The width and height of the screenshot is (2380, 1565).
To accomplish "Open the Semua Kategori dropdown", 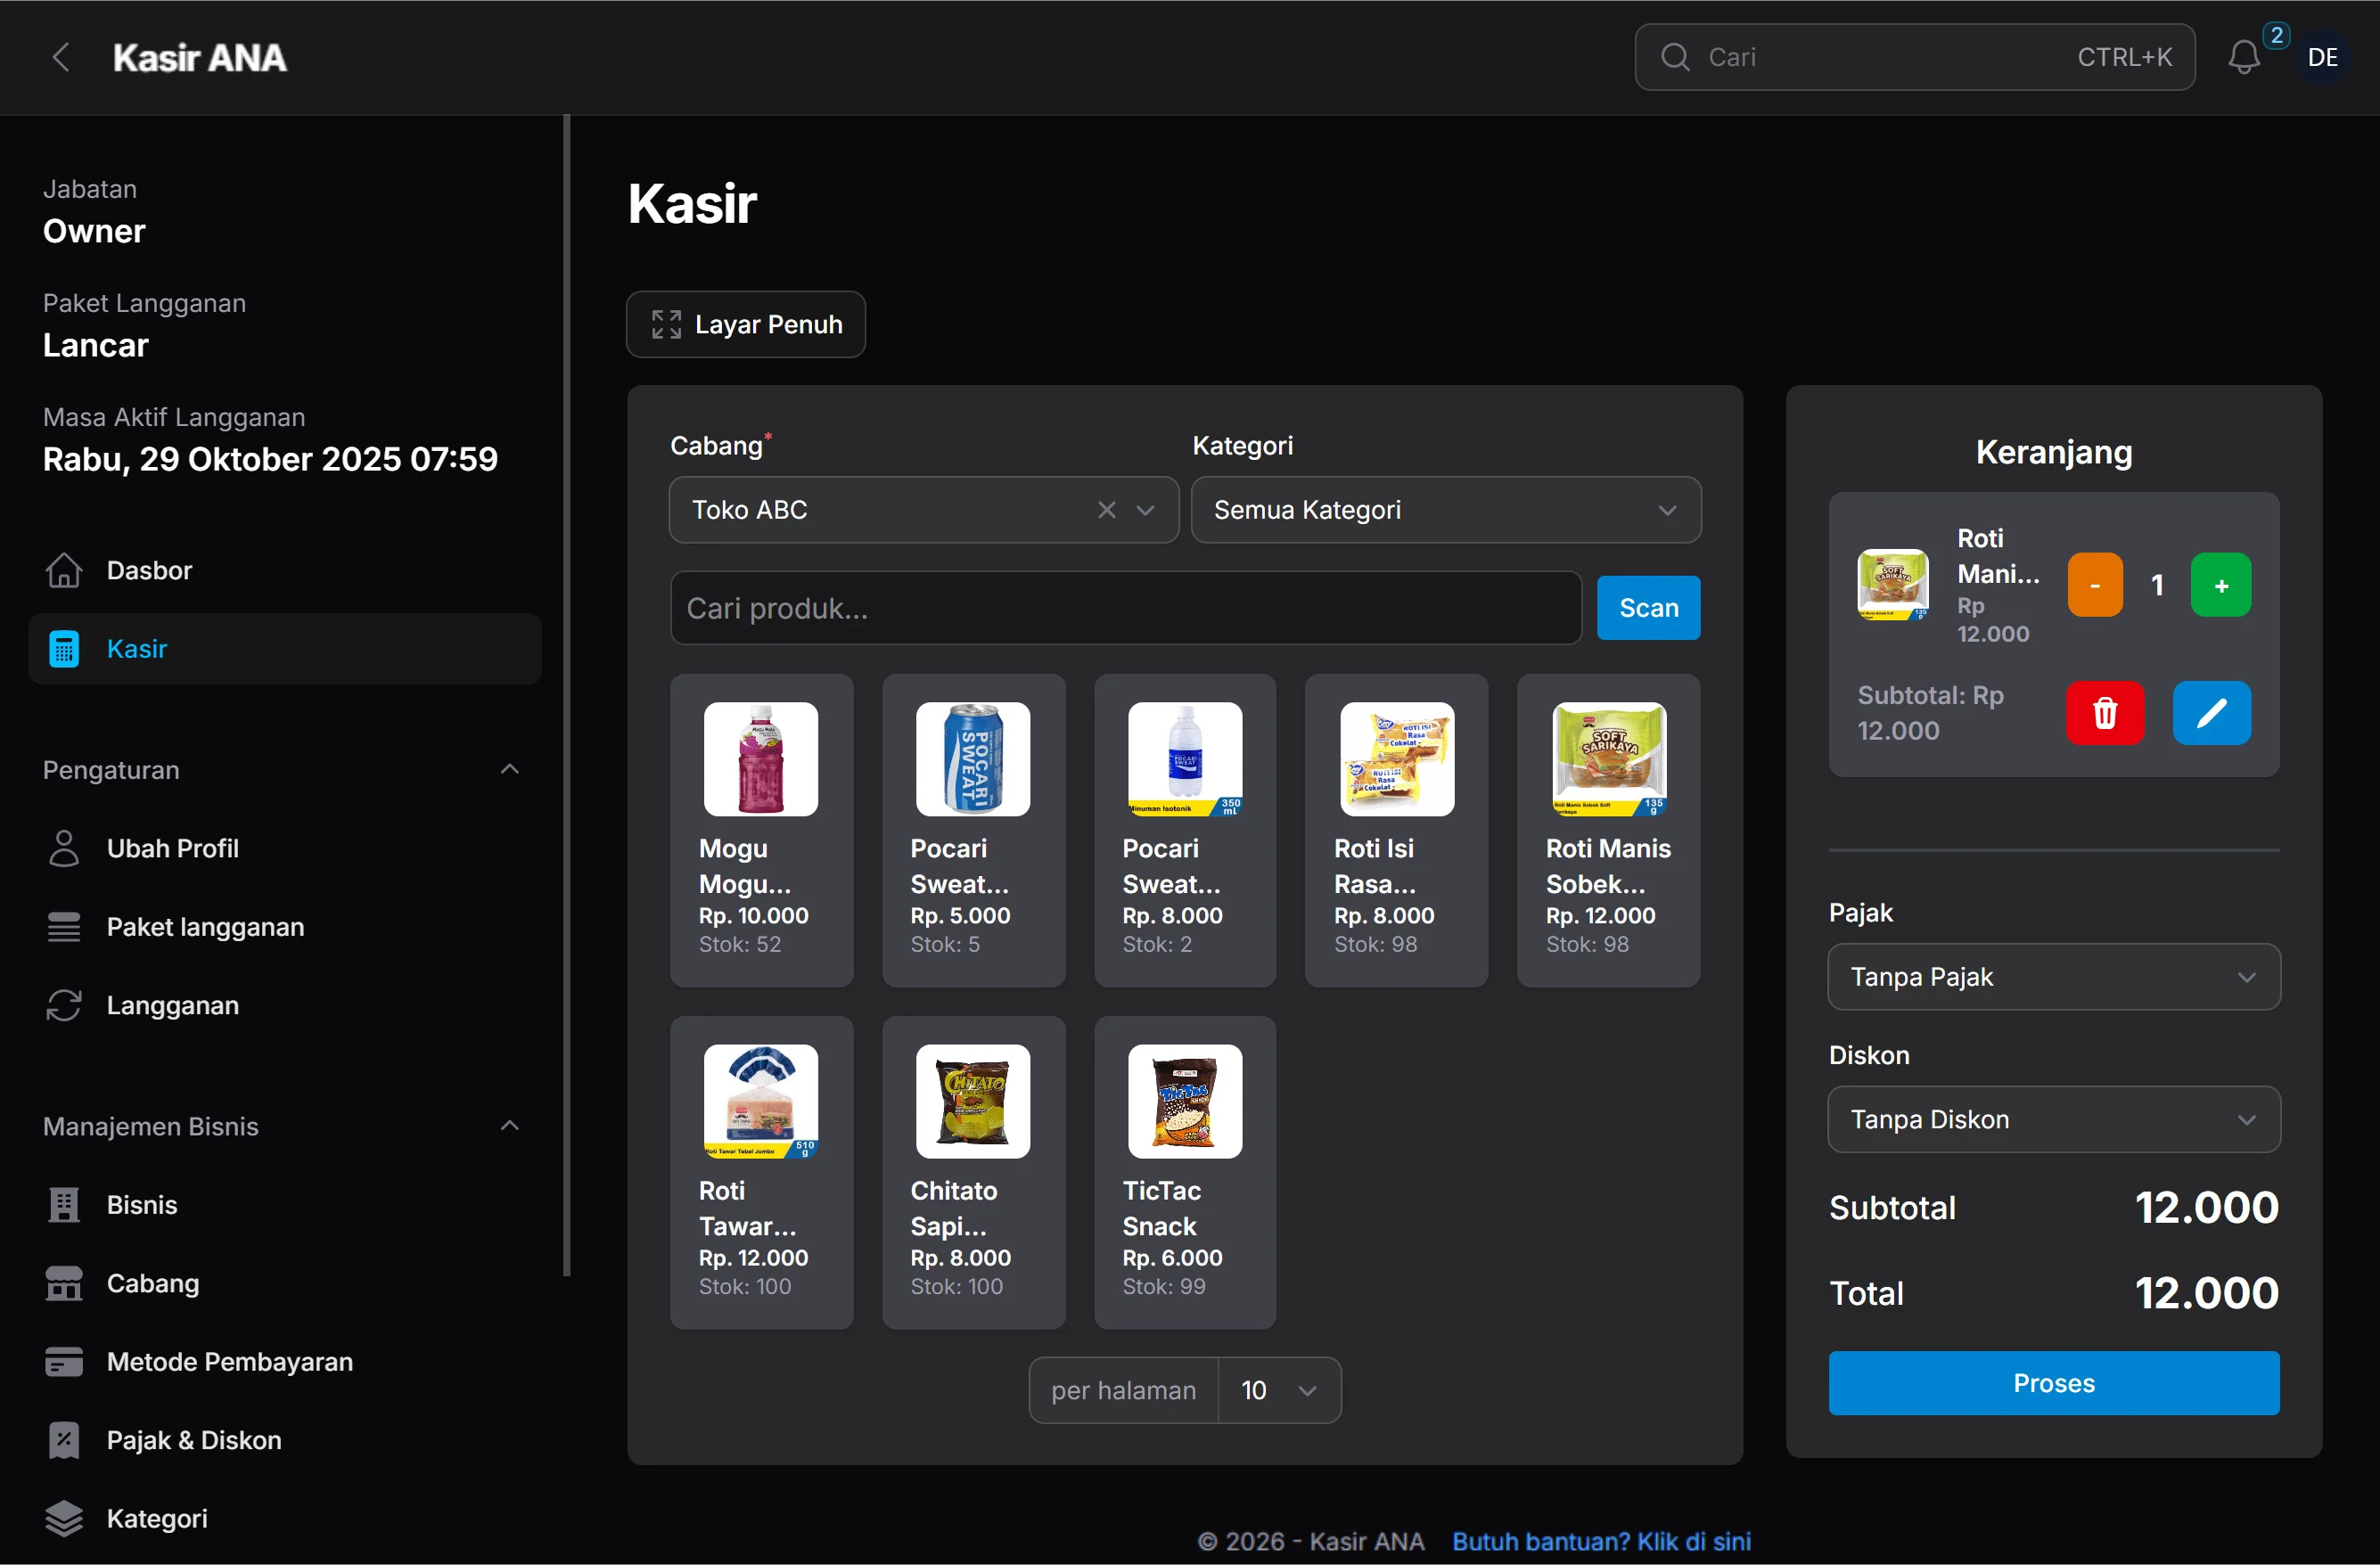I will (x=1445, y=510).
